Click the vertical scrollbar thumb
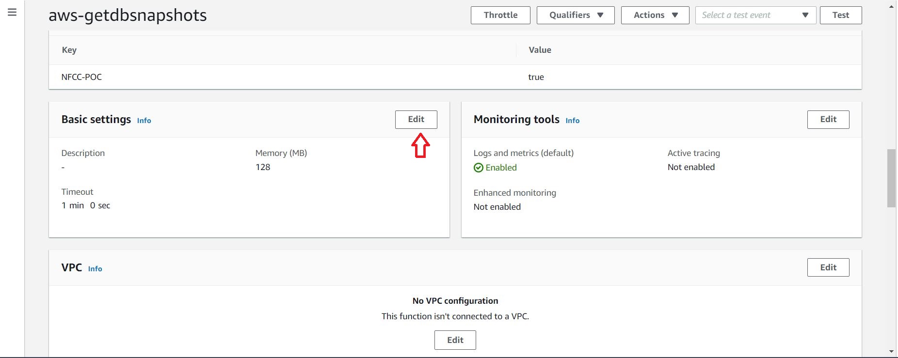Viewport: 898px width, 358px height. pos(891,178)
